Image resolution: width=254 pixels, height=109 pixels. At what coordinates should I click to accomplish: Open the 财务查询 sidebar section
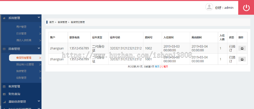pyautogui.click(x=14, y=94)
